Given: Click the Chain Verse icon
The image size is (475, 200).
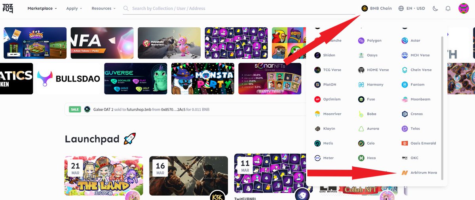Looking at the screenshot, I should click(x=405, y=70).
